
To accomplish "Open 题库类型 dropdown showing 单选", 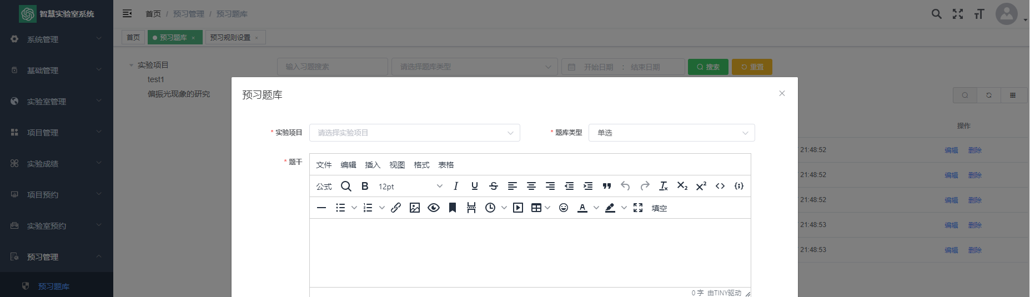I will click(672, 133).
